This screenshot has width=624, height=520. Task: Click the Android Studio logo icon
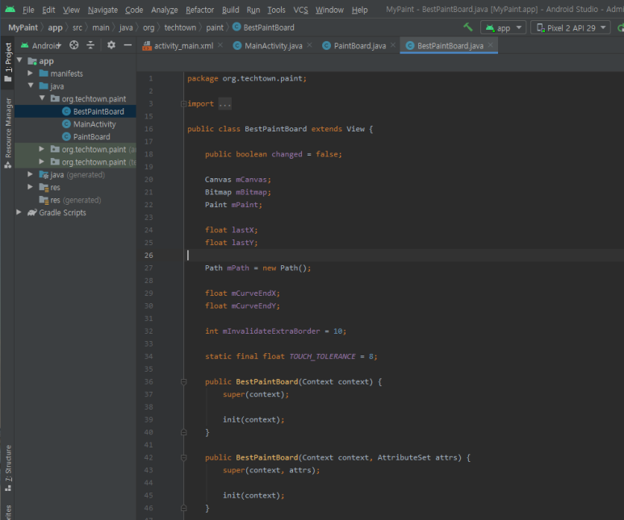point(10,9)
